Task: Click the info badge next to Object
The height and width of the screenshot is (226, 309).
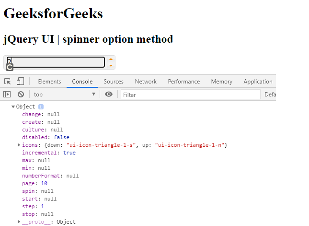Action: pyautogui.click(x=41, y=107)
